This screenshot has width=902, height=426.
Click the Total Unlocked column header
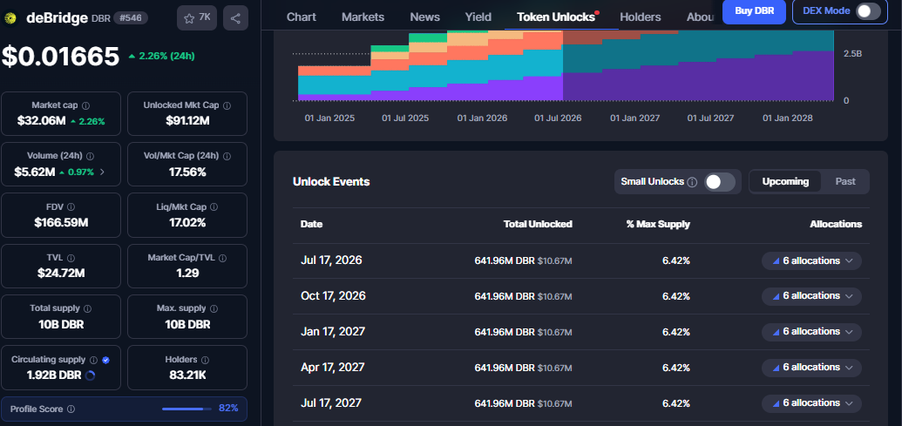coord(538,224)
